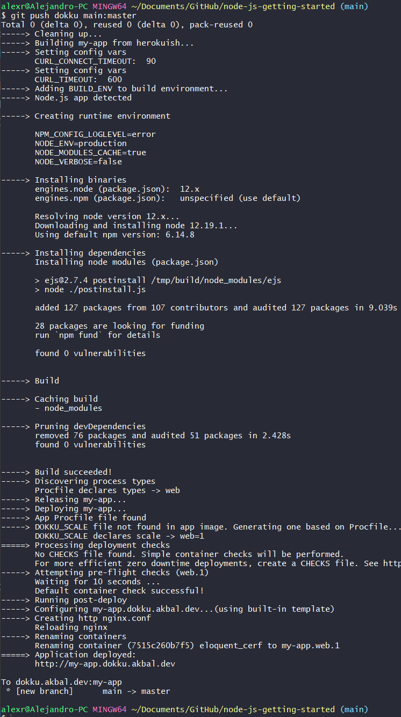Image resolution: width=401 pixels, height=717 pixels.
Task: Open the http://my-app.dokku.akbal.dev deployed URL
Action: [105, 664]
